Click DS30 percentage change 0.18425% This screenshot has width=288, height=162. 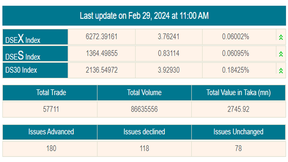(x=236, y=70)
